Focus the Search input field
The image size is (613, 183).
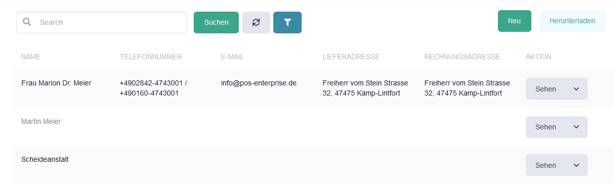(x=102, y=22)
